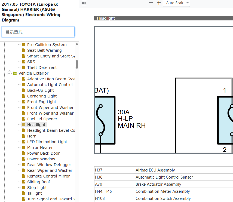Click the Mirror Heater page icon
Viewport: 233px width, 202px height.
pos(24,148)
